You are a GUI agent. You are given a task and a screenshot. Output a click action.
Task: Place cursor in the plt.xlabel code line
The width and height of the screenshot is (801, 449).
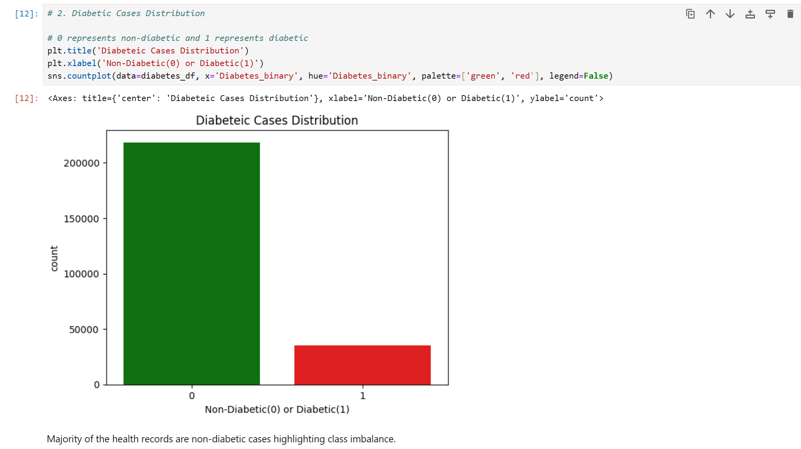tap(155, 63)
